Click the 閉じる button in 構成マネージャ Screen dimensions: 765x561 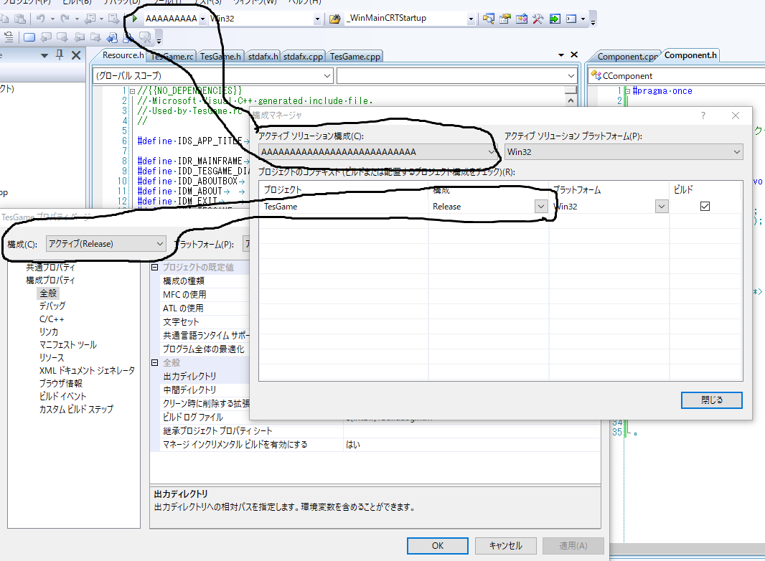tap(712, 400)
